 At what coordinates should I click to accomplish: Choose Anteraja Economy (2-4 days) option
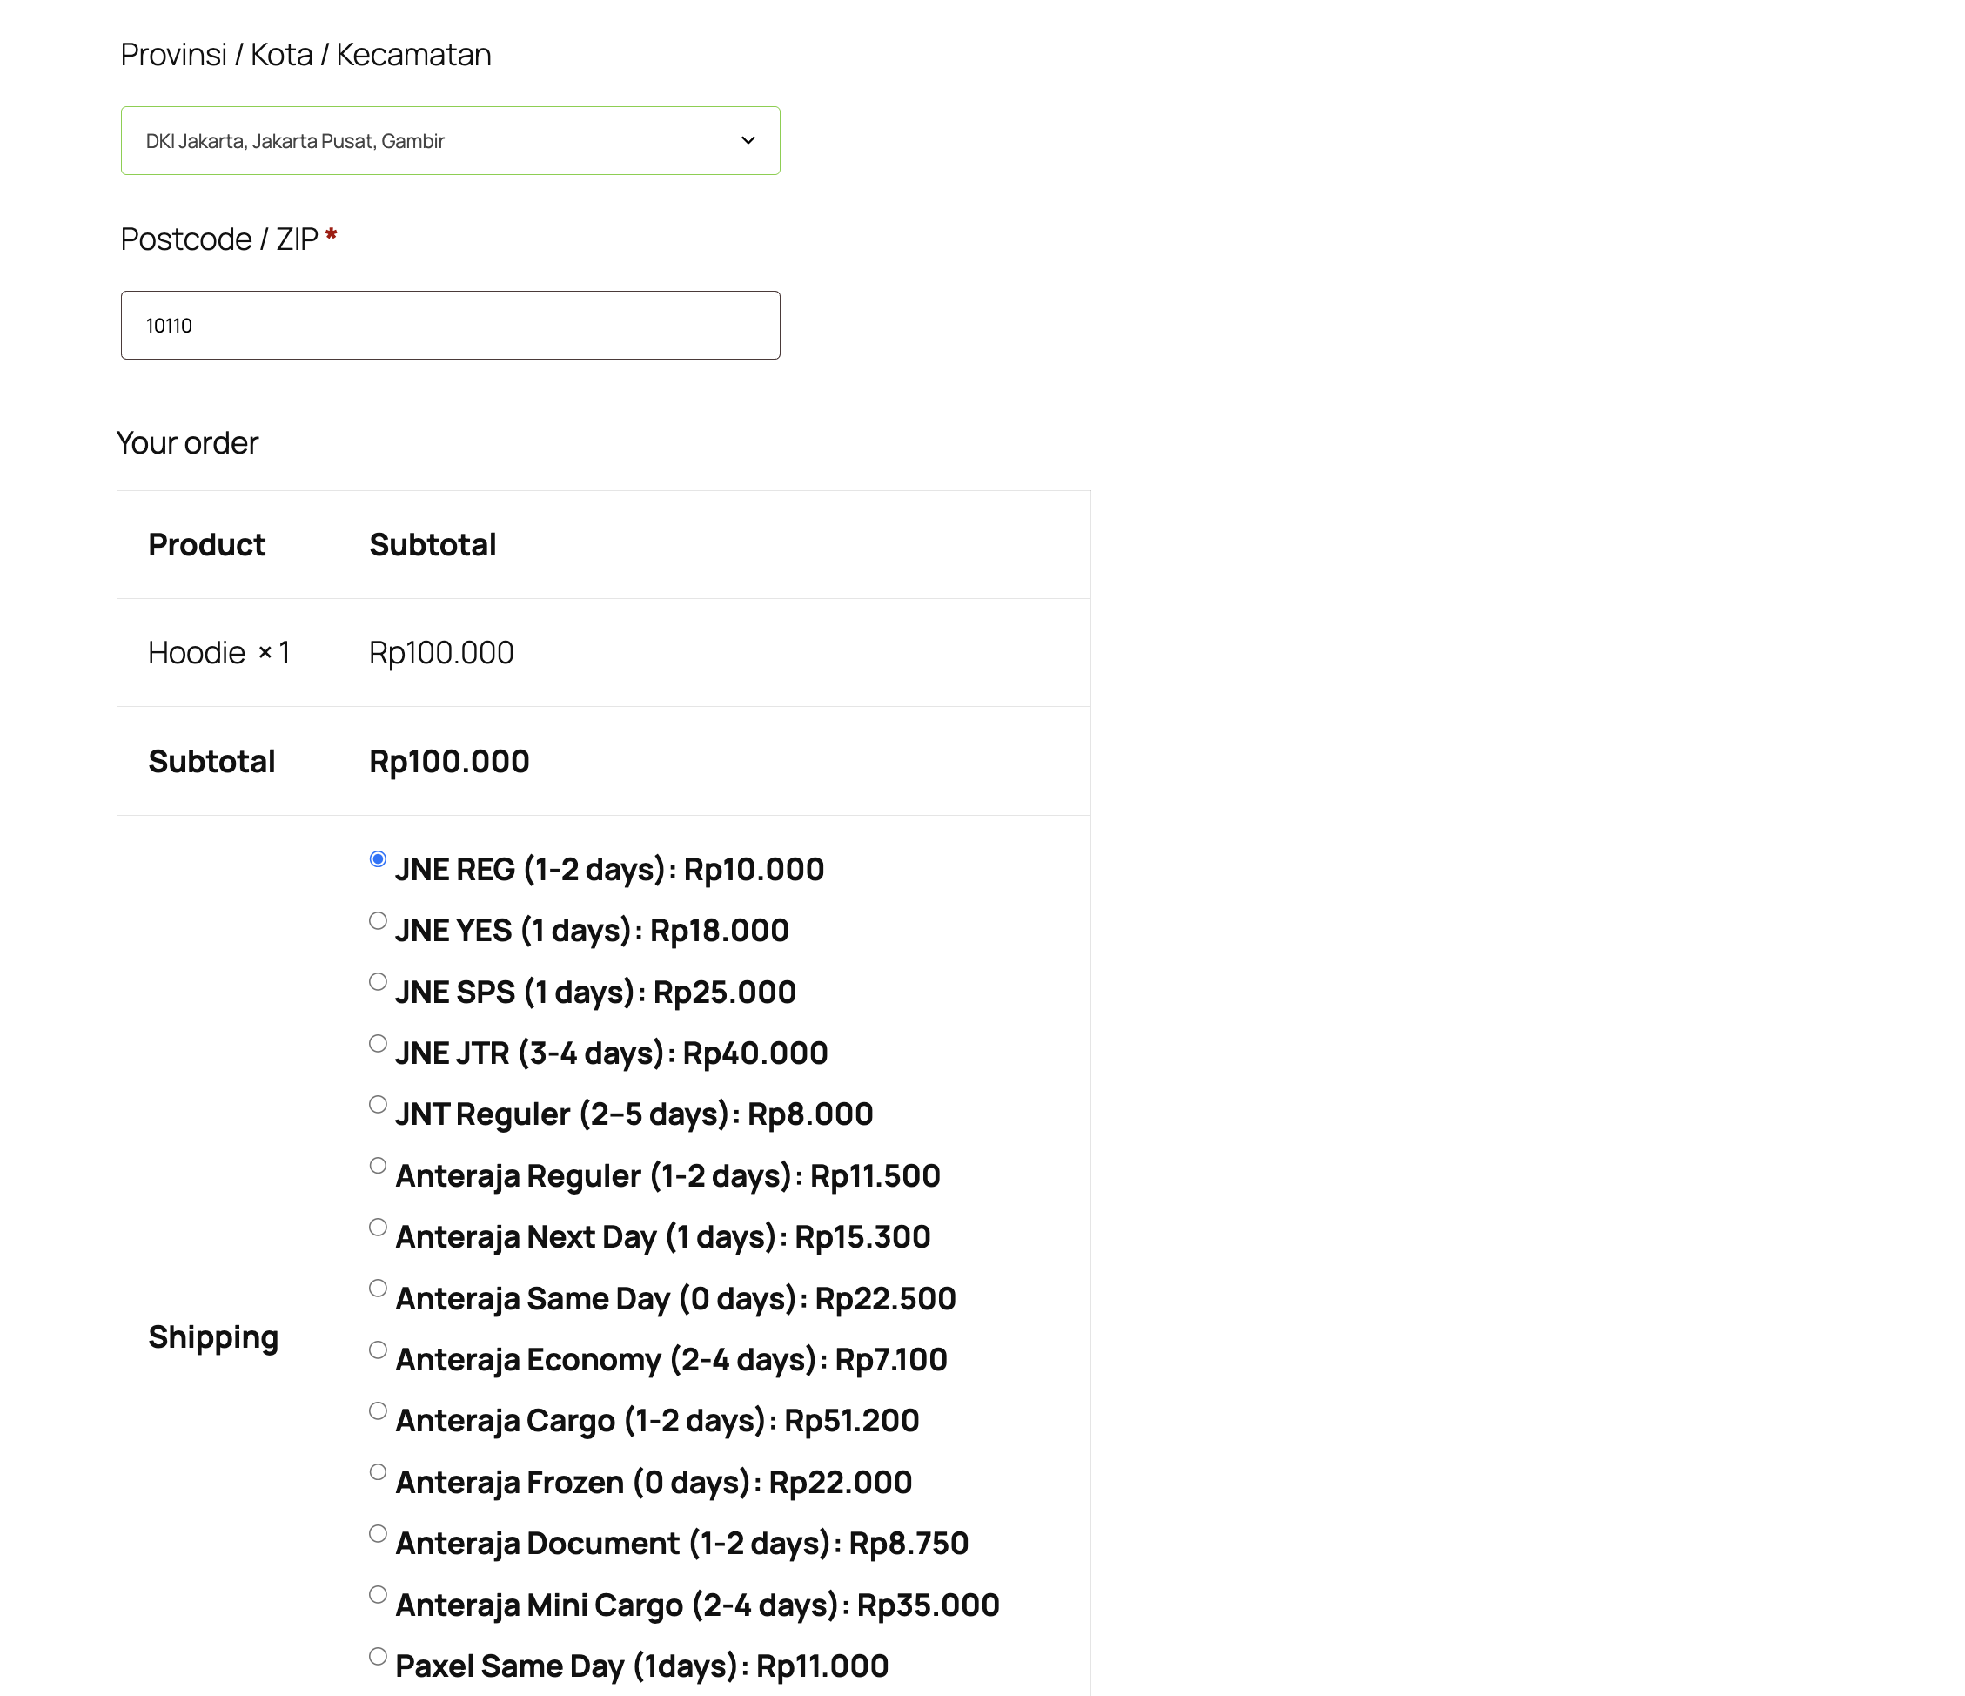[378, 1349]
